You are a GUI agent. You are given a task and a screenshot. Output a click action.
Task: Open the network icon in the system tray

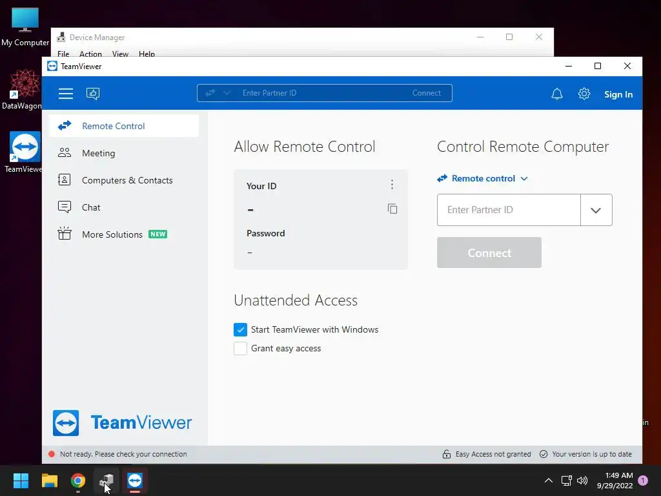567,480
